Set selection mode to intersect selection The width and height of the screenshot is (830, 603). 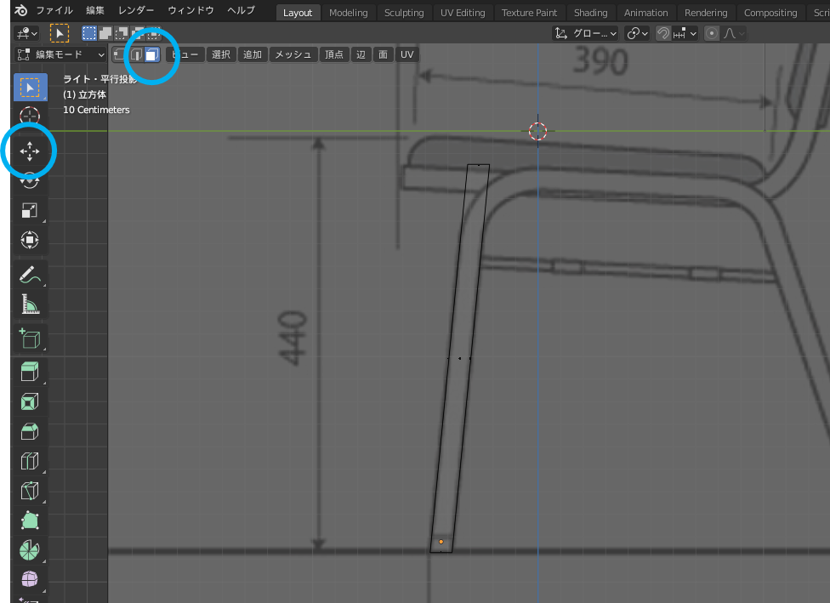point(153,34)
